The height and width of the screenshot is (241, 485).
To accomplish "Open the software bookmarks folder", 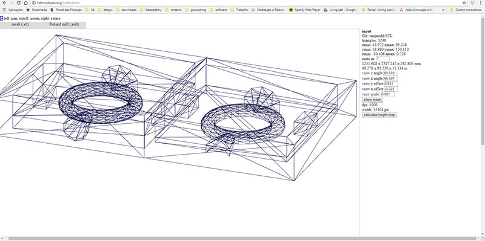I will [x=218, y=10].
